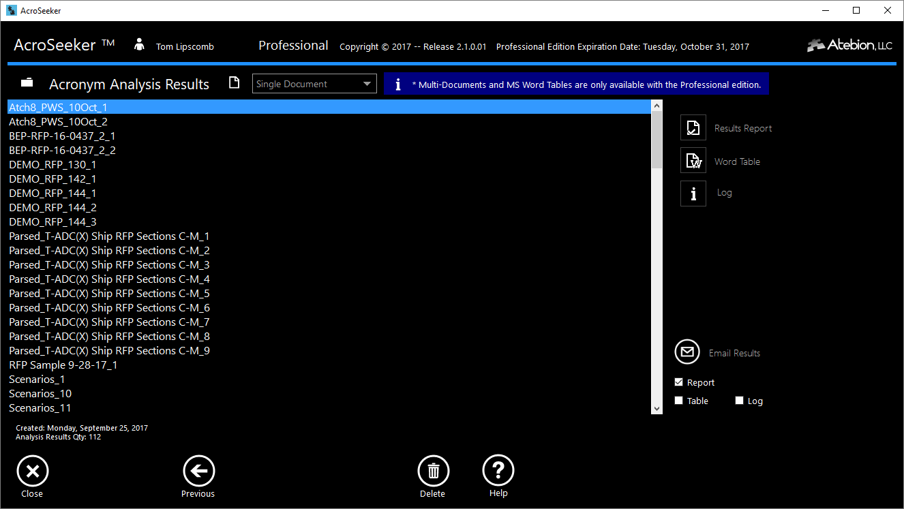Select Parsed_T-ADC(X) Ship RFP Sections C-M_6
Viewport: 904px width, 509px height.
pos(329,307)
